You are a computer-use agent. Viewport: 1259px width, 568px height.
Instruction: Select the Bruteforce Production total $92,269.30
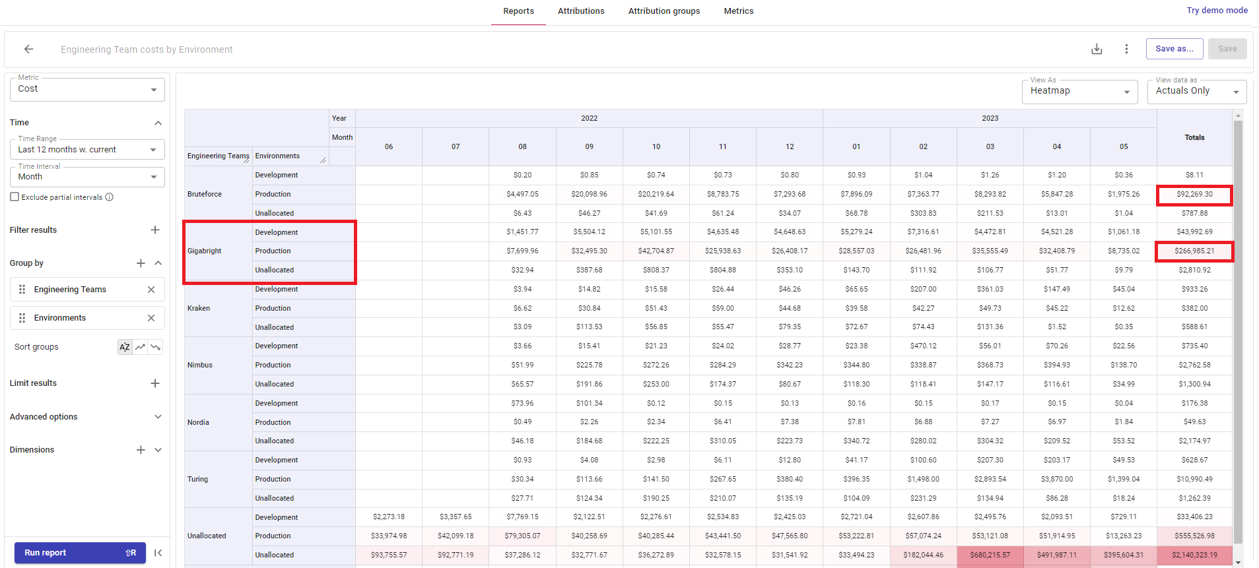click(x=1194, y=195)
